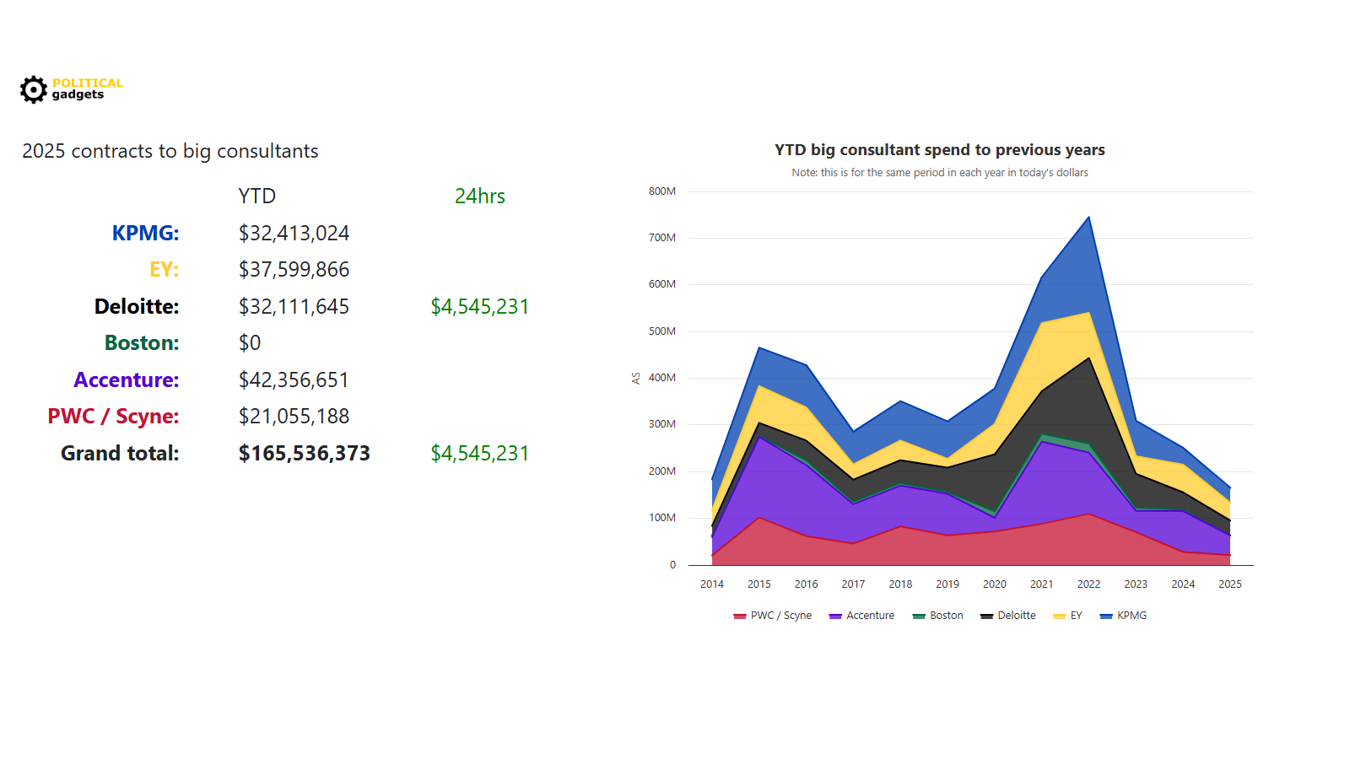Click the 400M y-axis label

(662, 378)
